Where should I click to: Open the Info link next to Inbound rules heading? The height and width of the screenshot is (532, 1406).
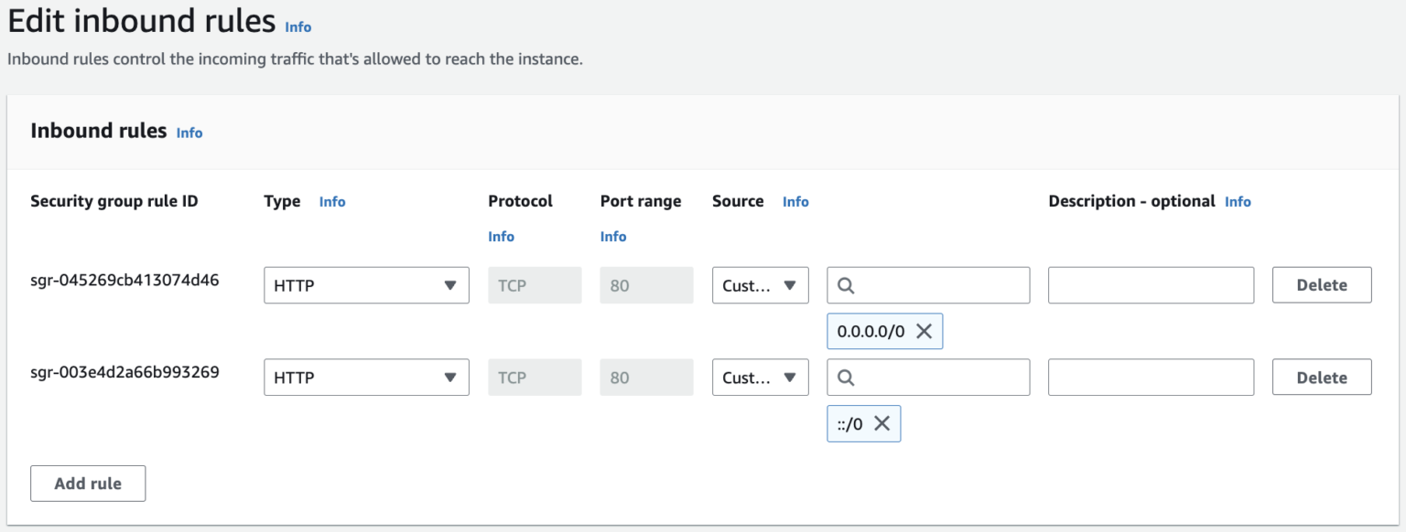pyautogui.click(x=189, y=132)
